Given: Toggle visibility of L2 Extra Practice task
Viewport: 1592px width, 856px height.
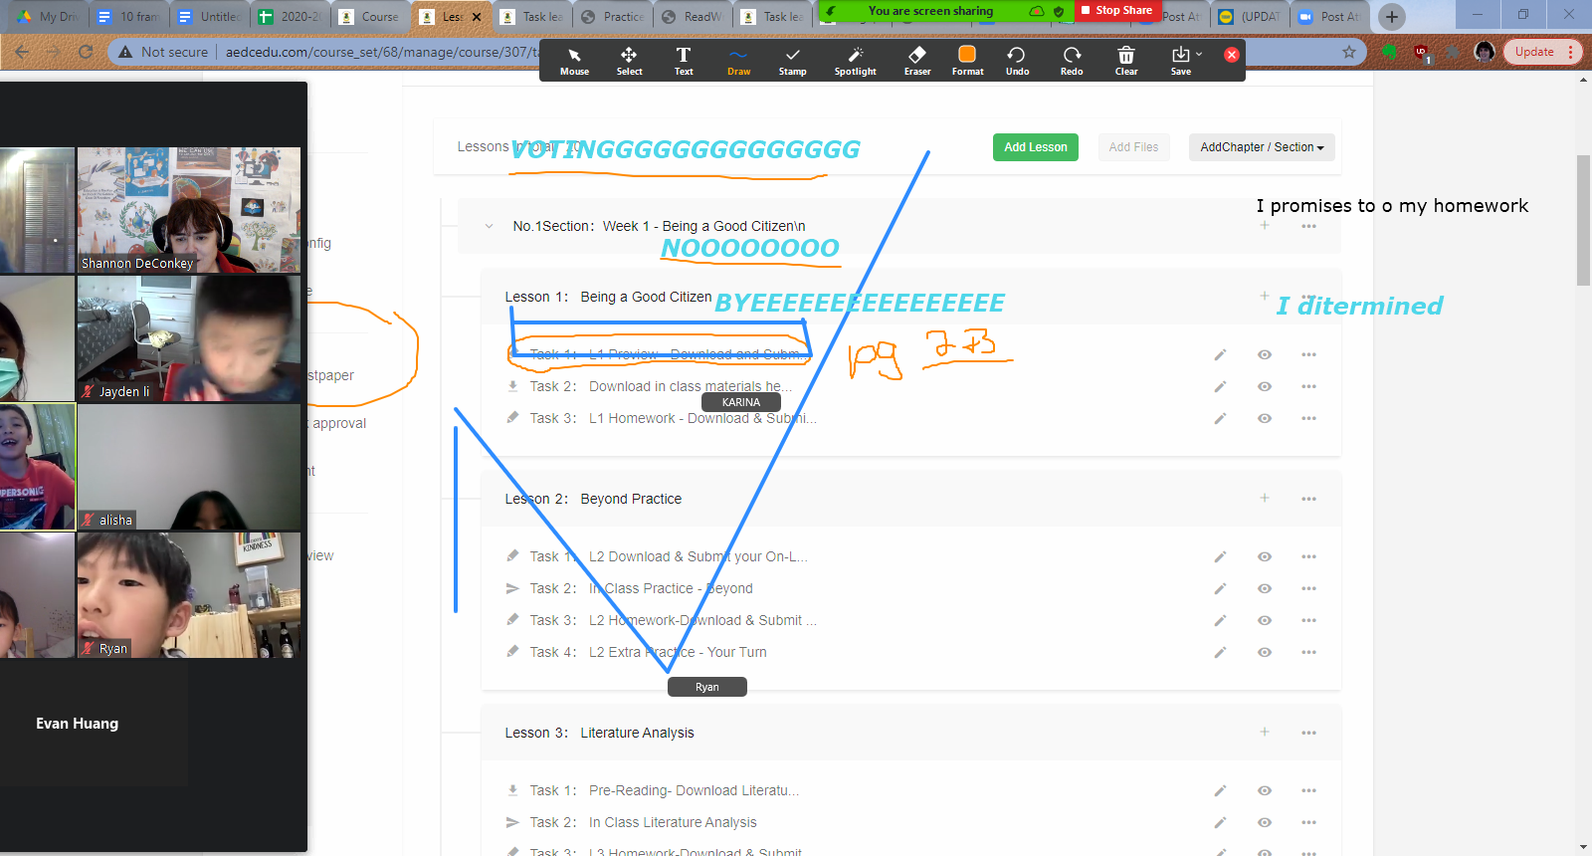Looking at the screenshot, I should pyautogui.click(x=1265, y=652).
